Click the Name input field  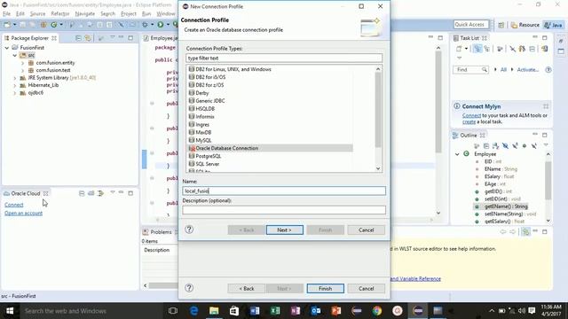284,191
